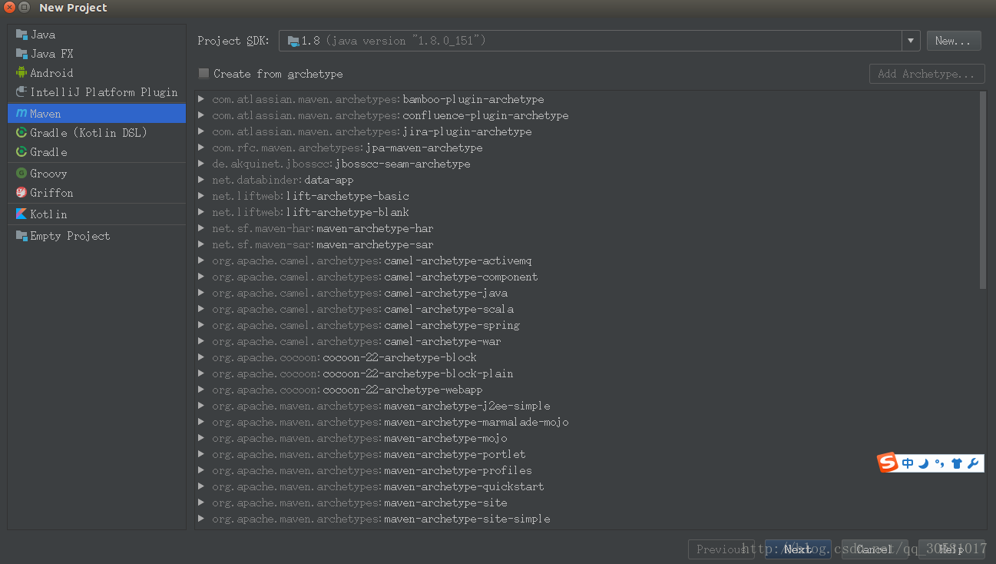Click the archetype list vertical scrollbar

coord(983,190)
